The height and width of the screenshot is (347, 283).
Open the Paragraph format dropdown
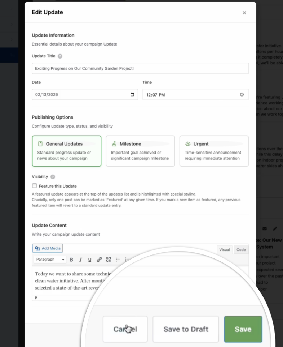[49, 260]
